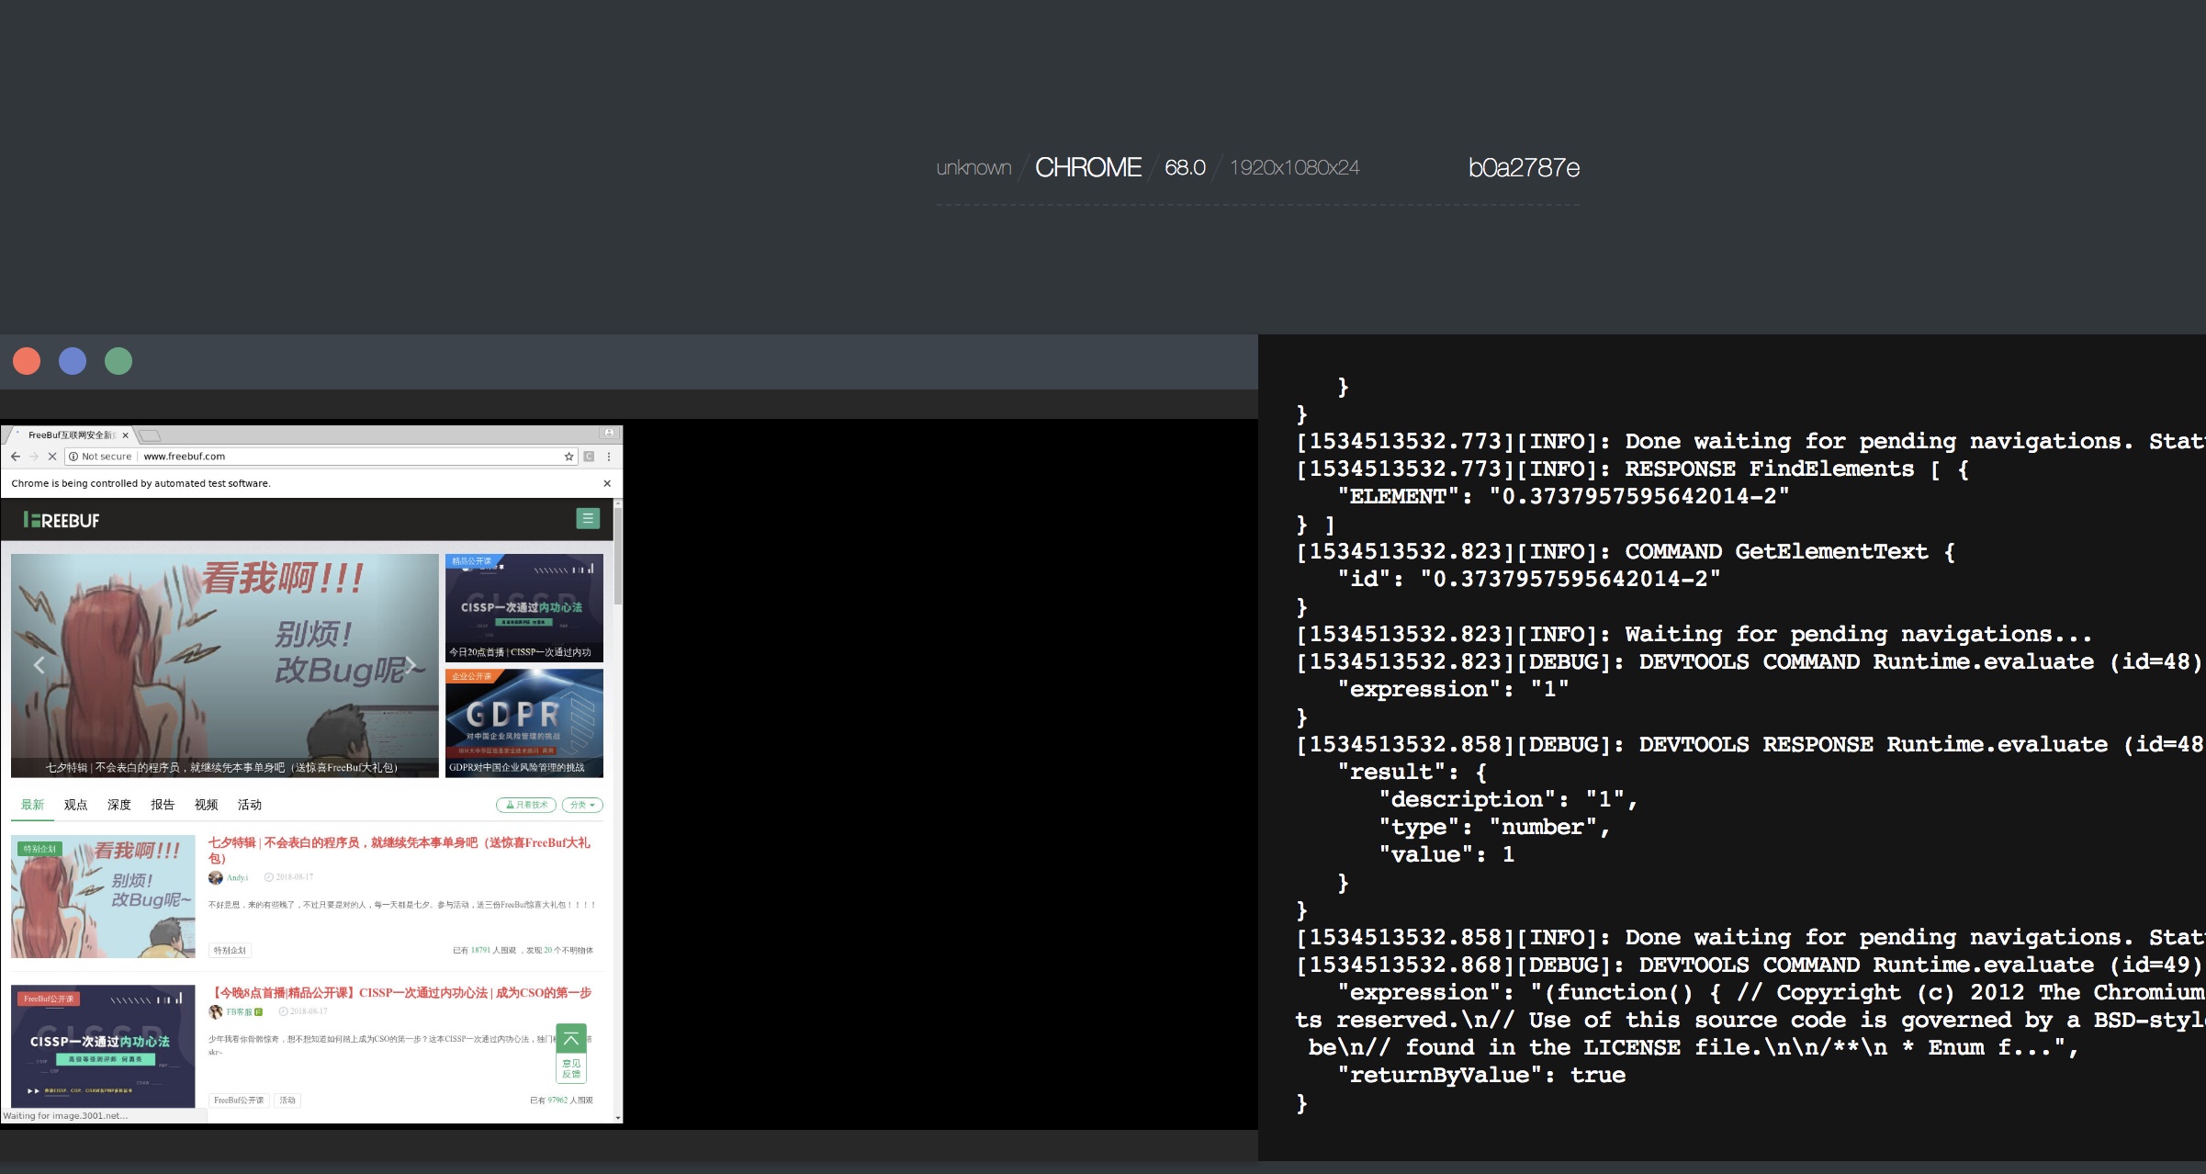Select the 报告 tab
Viewport: 2206px width, 1174px height.
pyautogui.click(x=163, y=805)
